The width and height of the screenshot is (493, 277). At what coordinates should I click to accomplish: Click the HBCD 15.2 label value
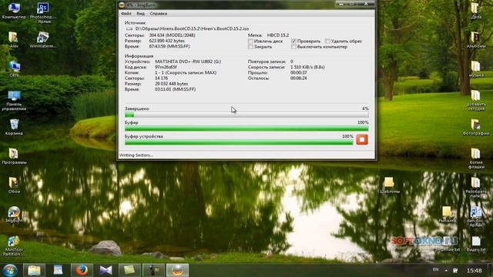click(x=278, y=35)
